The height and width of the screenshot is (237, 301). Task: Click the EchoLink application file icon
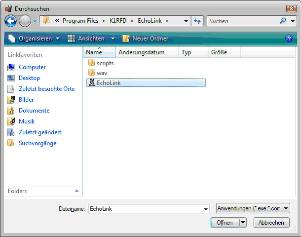click(x=91, y=83)
